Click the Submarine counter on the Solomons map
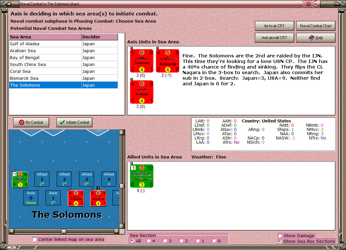346x250 pixels. pyautogui.click(x=76, y=198)
